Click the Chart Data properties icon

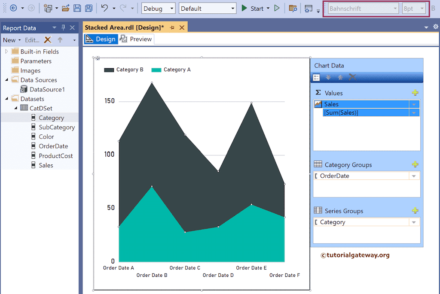[317, 77]
